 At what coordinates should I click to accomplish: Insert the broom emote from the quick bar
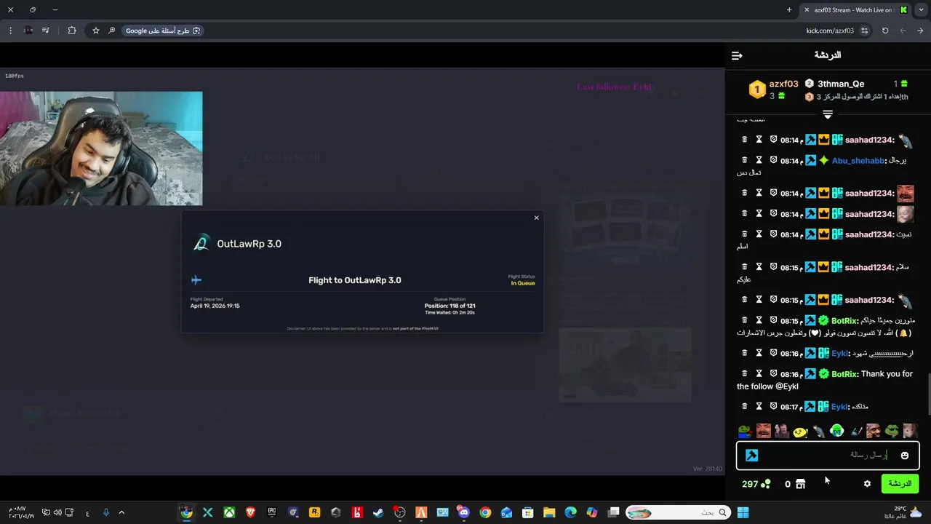point(855,432)
